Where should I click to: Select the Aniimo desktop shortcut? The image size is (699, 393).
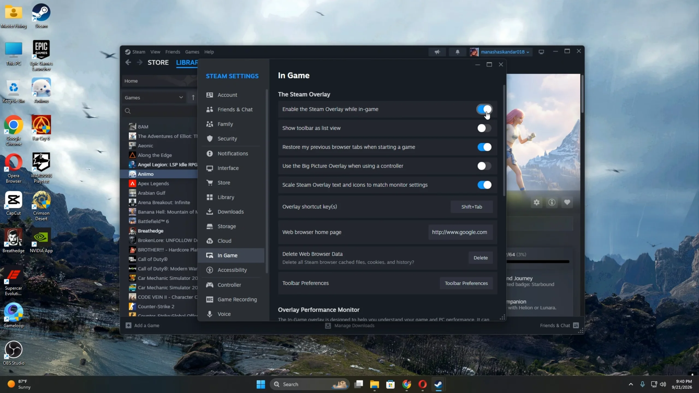41,91
